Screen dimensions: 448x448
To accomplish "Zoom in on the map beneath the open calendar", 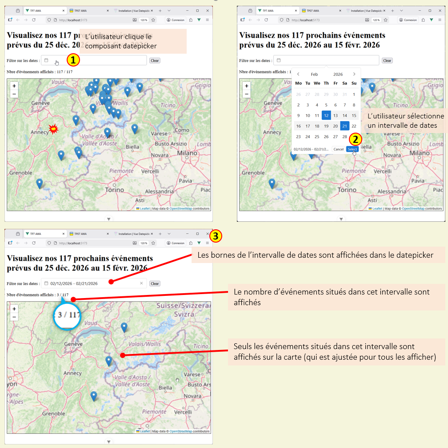I will point(246,86).
